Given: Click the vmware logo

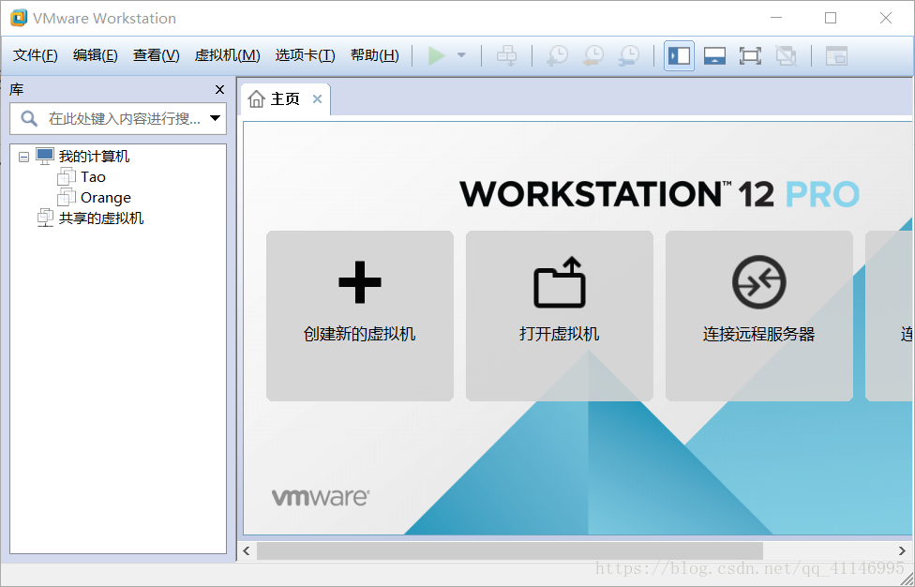Looking at the screenshot, I should pos(321,498).
